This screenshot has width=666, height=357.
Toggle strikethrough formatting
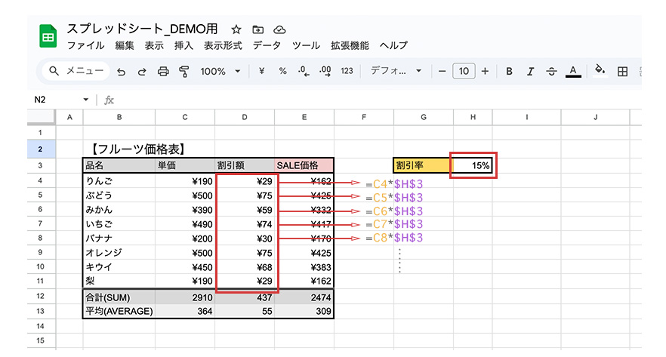551,72
